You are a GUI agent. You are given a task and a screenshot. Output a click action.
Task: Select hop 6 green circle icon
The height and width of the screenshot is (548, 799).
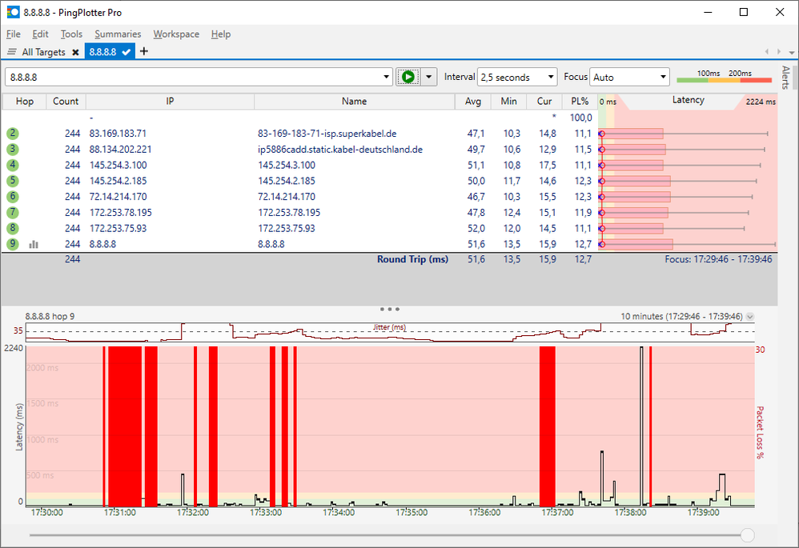(13, 197)
